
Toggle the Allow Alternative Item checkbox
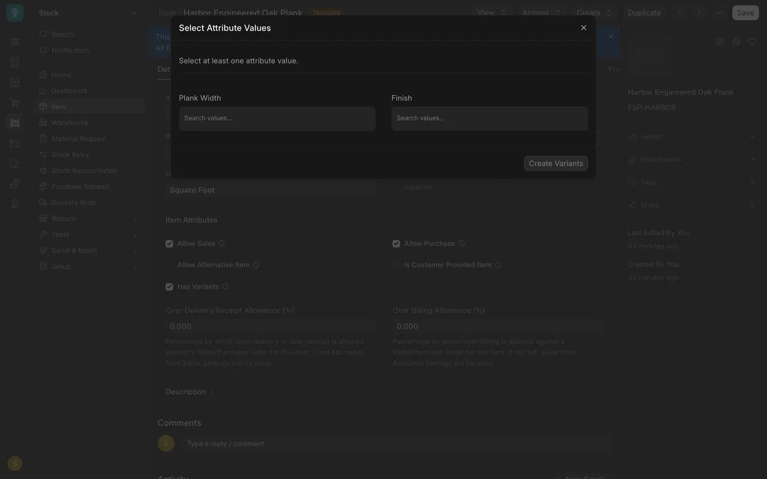170,265
